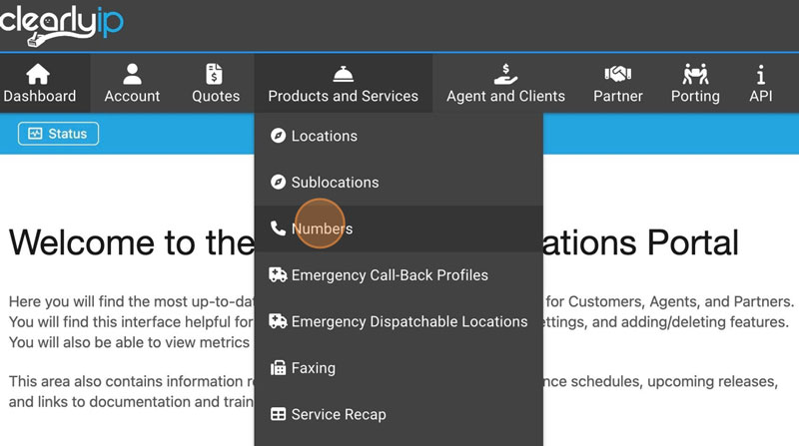Click the house icon above Dashboard
Image resolution: width=799 pixels, height=446 pixels.
point(38,74)
